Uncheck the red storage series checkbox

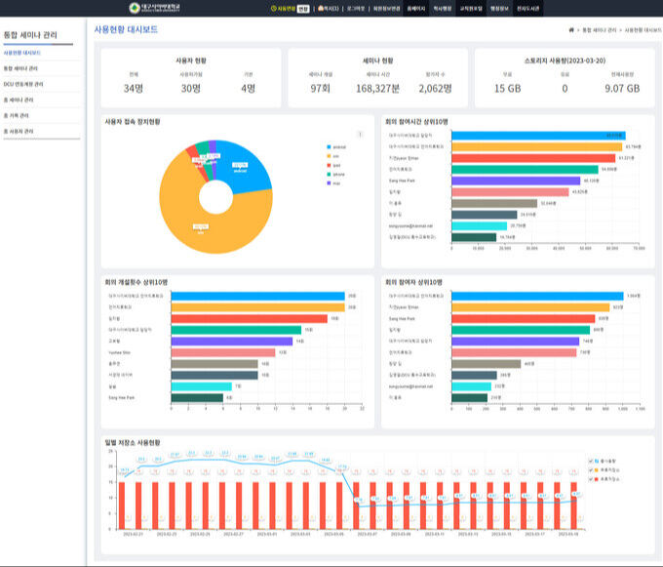[591, 479]
